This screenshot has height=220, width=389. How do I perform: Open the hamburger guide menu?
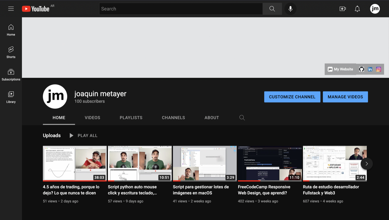11,9
